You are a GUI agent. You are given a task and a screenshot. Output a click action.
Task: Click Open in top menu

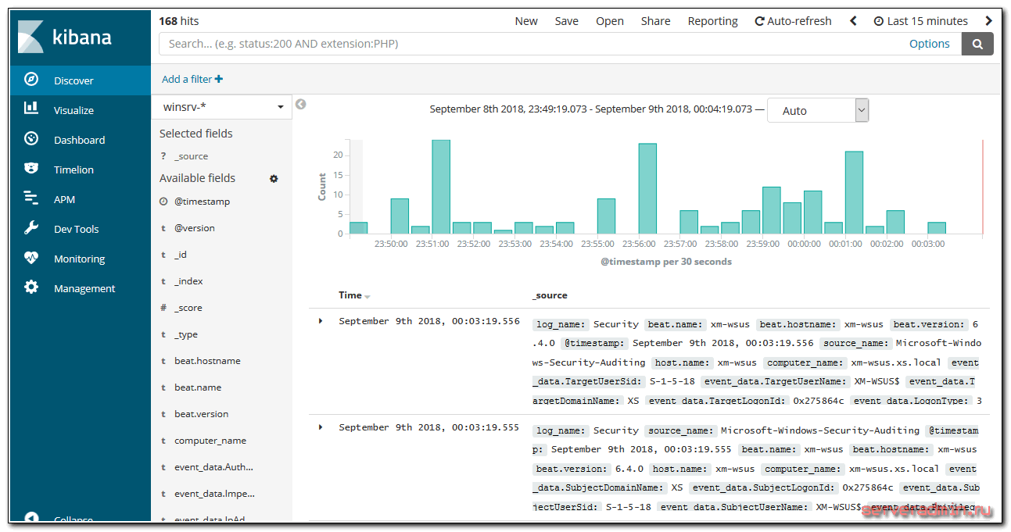(x=610, y=21)
